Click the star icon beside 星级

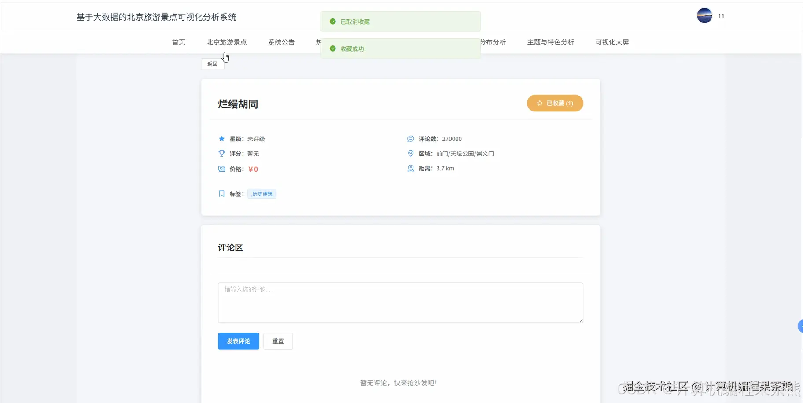tap(221, 138)
